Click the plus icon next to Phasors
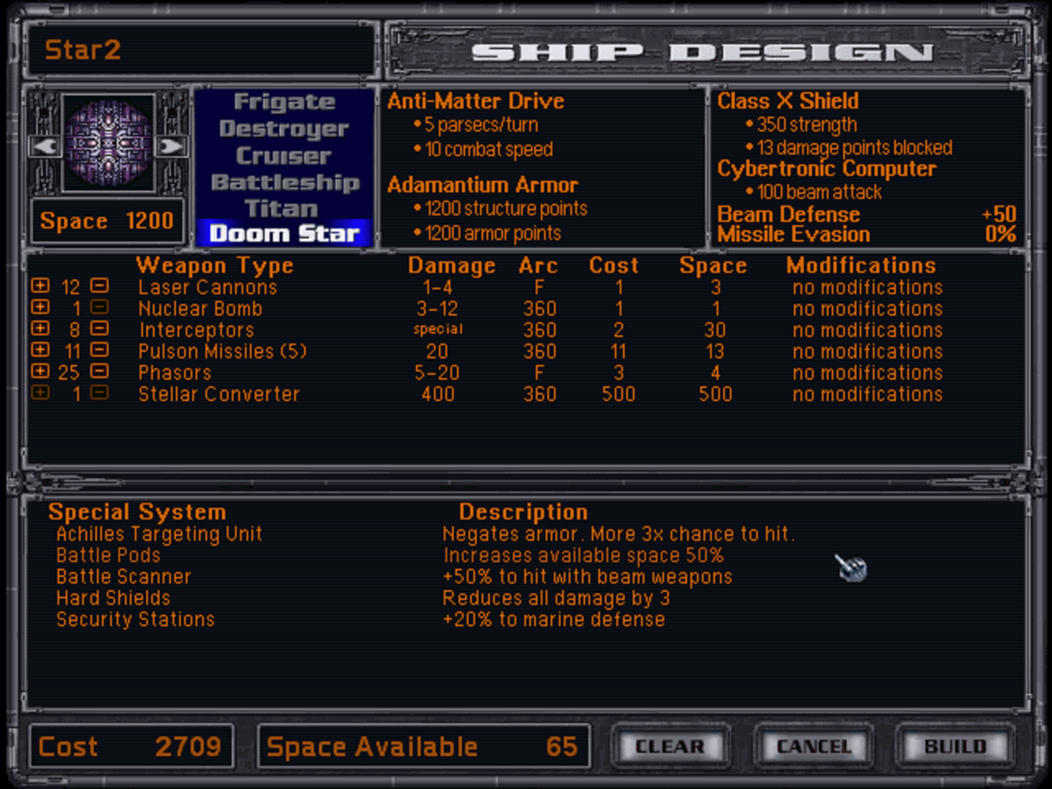 (40, 371)
